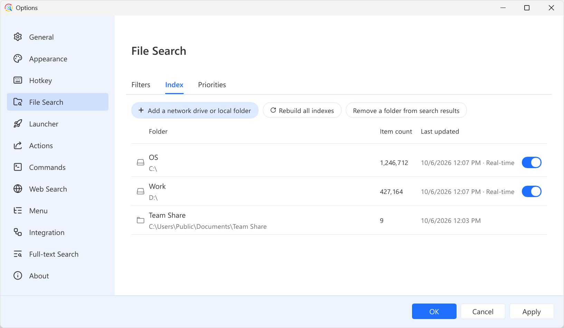Maximize the Options window

point(527,8)
